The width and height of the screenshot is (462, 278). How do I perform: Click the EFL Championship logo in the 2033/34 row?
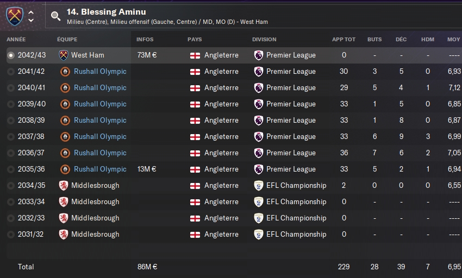click(258, 202)
